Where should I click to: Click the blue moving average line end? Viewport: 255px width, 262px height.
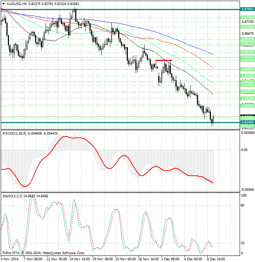click(x=213, y=54)
